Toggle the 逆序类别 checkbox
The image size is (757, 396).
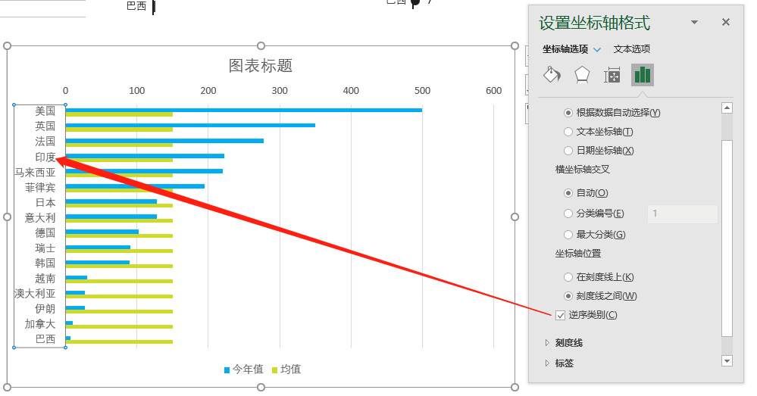coord(560,315)
